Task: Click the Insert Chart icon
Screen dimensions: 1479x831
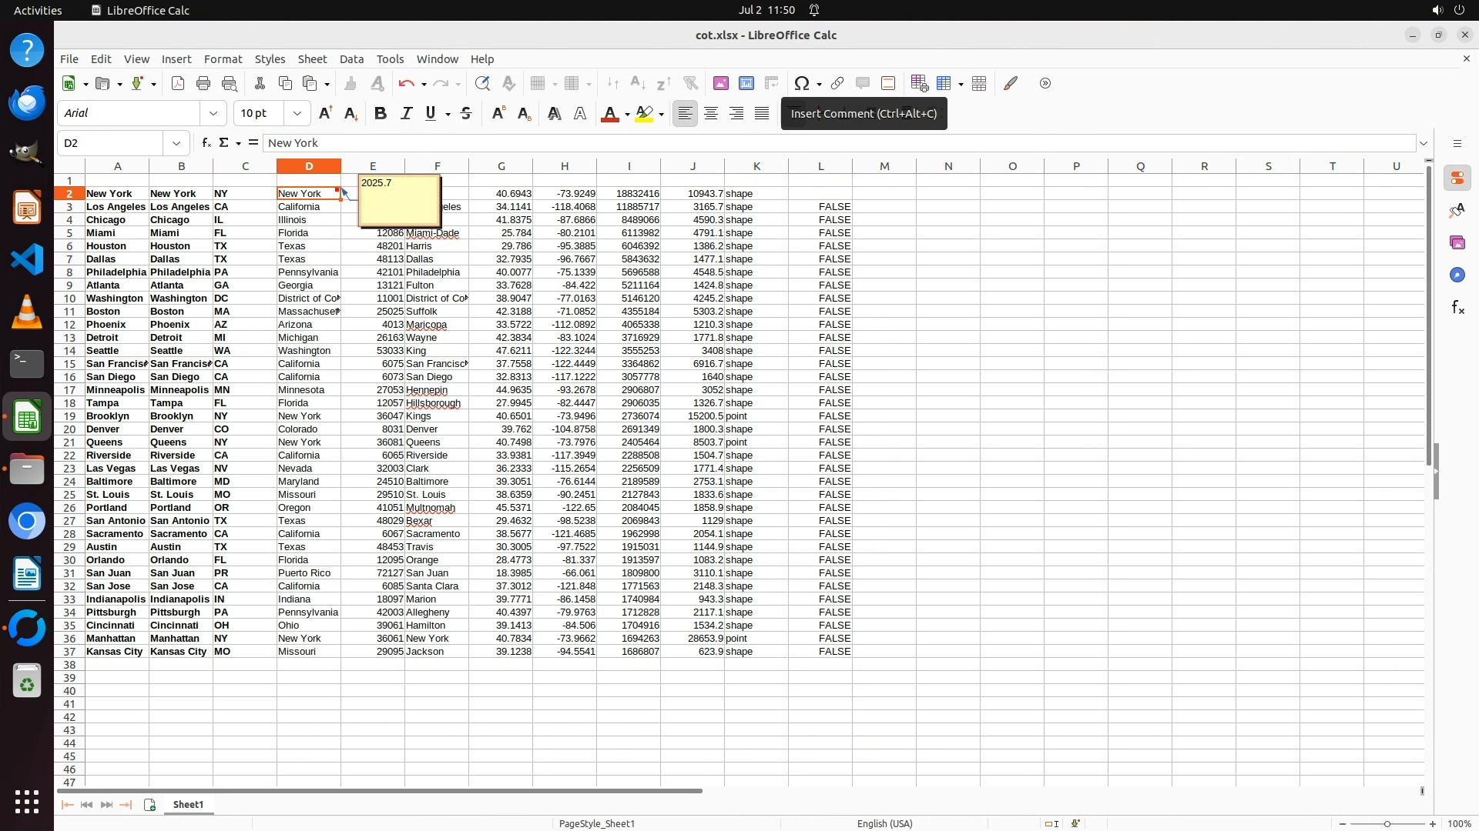Action: pos(746,84)
